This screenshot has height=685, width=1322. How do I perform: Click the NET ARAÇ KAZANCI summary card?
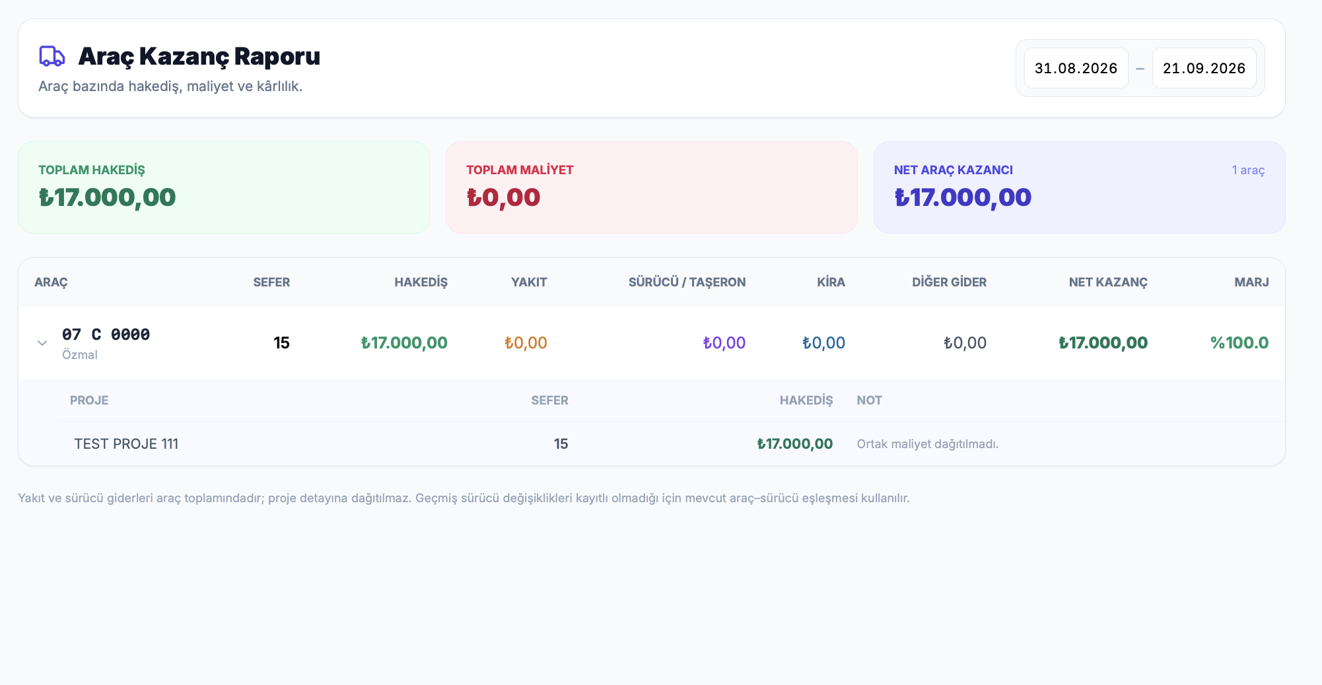(x=1080, y=187)
